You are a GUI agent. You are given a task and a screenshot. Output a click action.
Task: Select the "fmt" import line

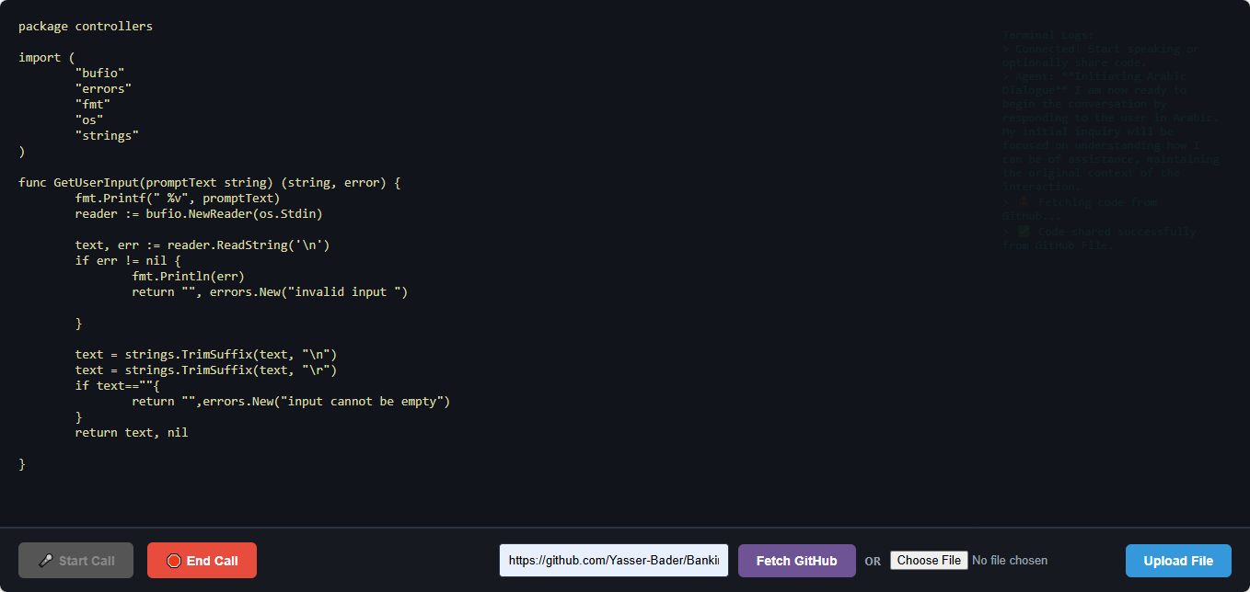click(93, 105)
